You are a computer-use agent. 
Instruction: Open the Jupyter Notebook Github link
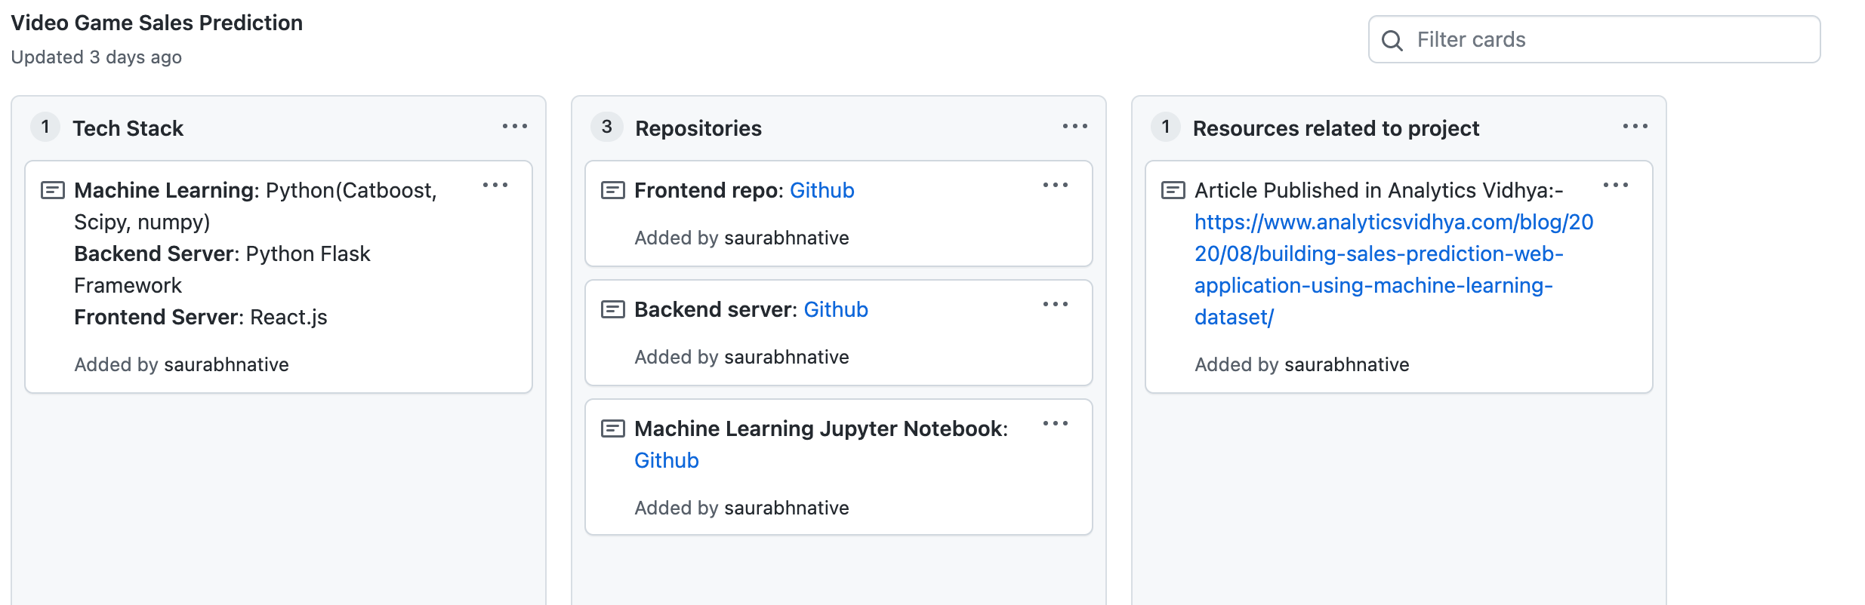pyautogui.click(x=666, y=460)
